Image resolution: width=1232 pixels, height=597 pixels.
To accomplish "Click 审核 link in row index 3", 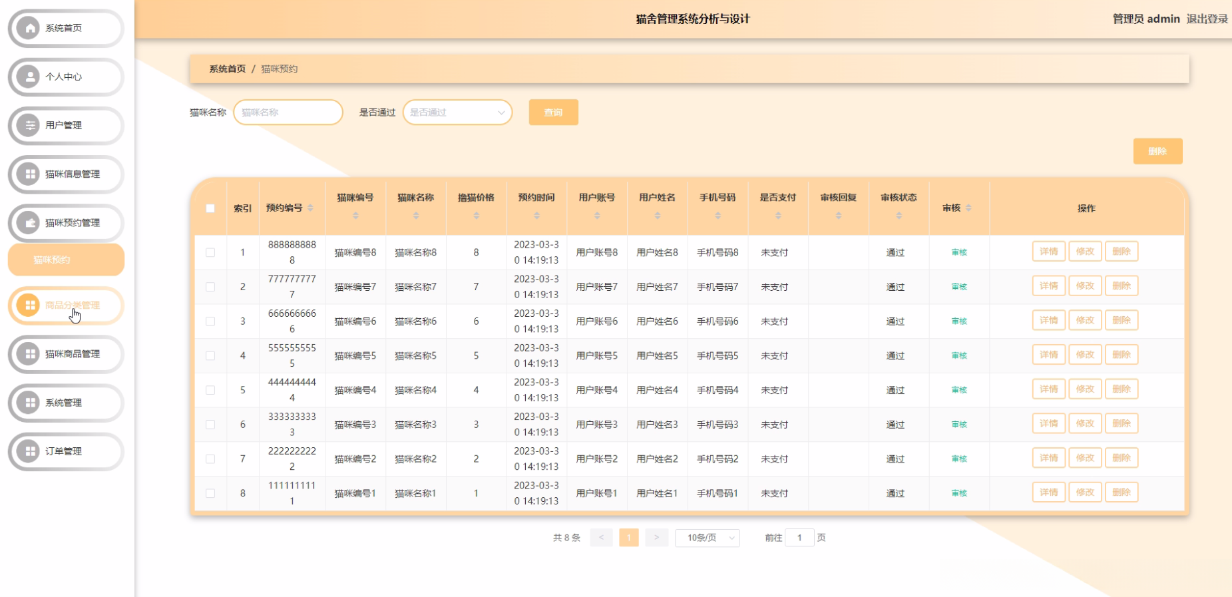I will pos(958,321).
